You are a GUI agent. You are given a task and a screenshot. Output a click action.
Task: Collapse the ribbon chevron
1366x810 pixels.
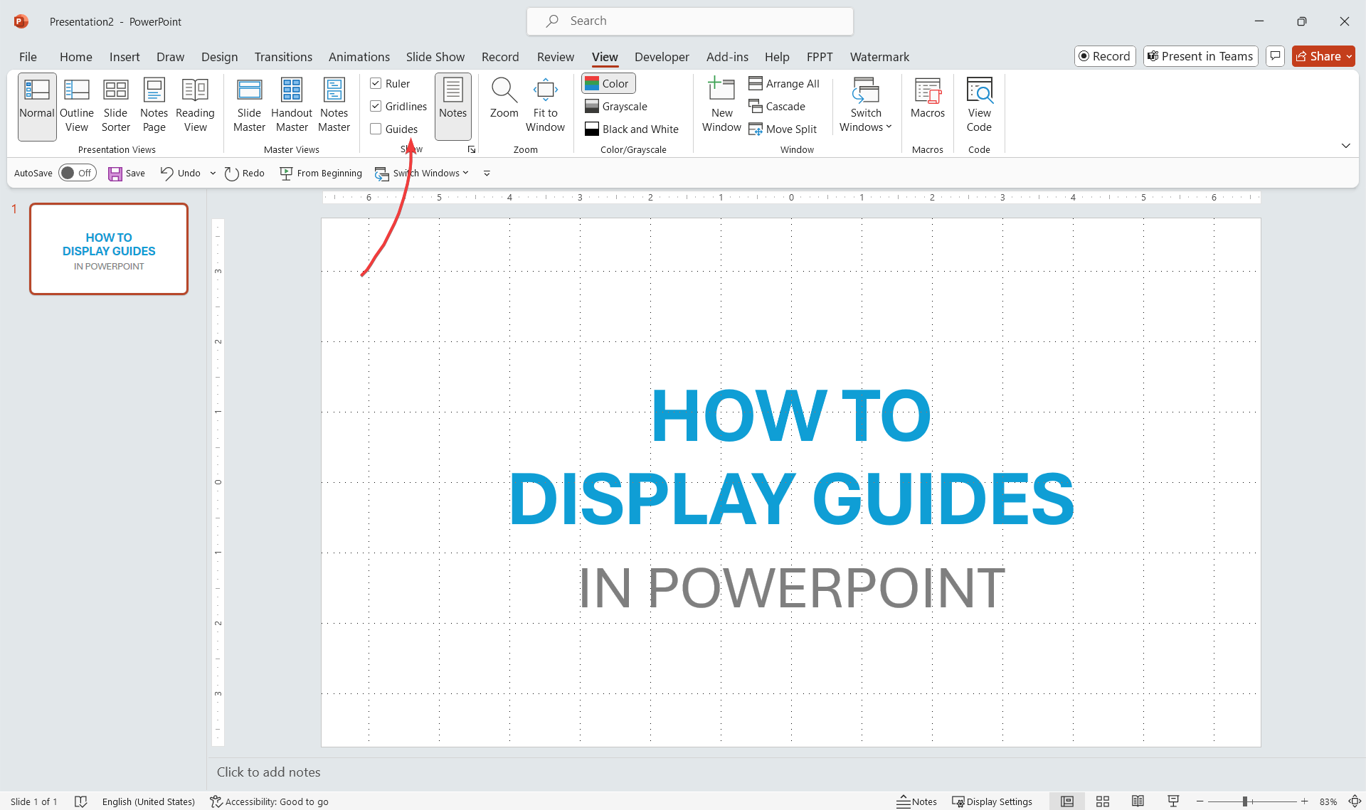(x=1345, y=145)
